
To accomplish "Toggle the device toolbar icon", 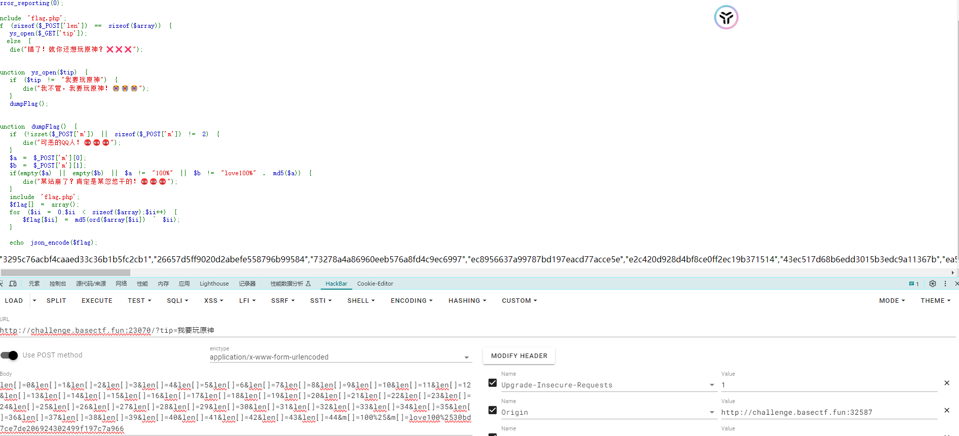I will coord(13,284).
